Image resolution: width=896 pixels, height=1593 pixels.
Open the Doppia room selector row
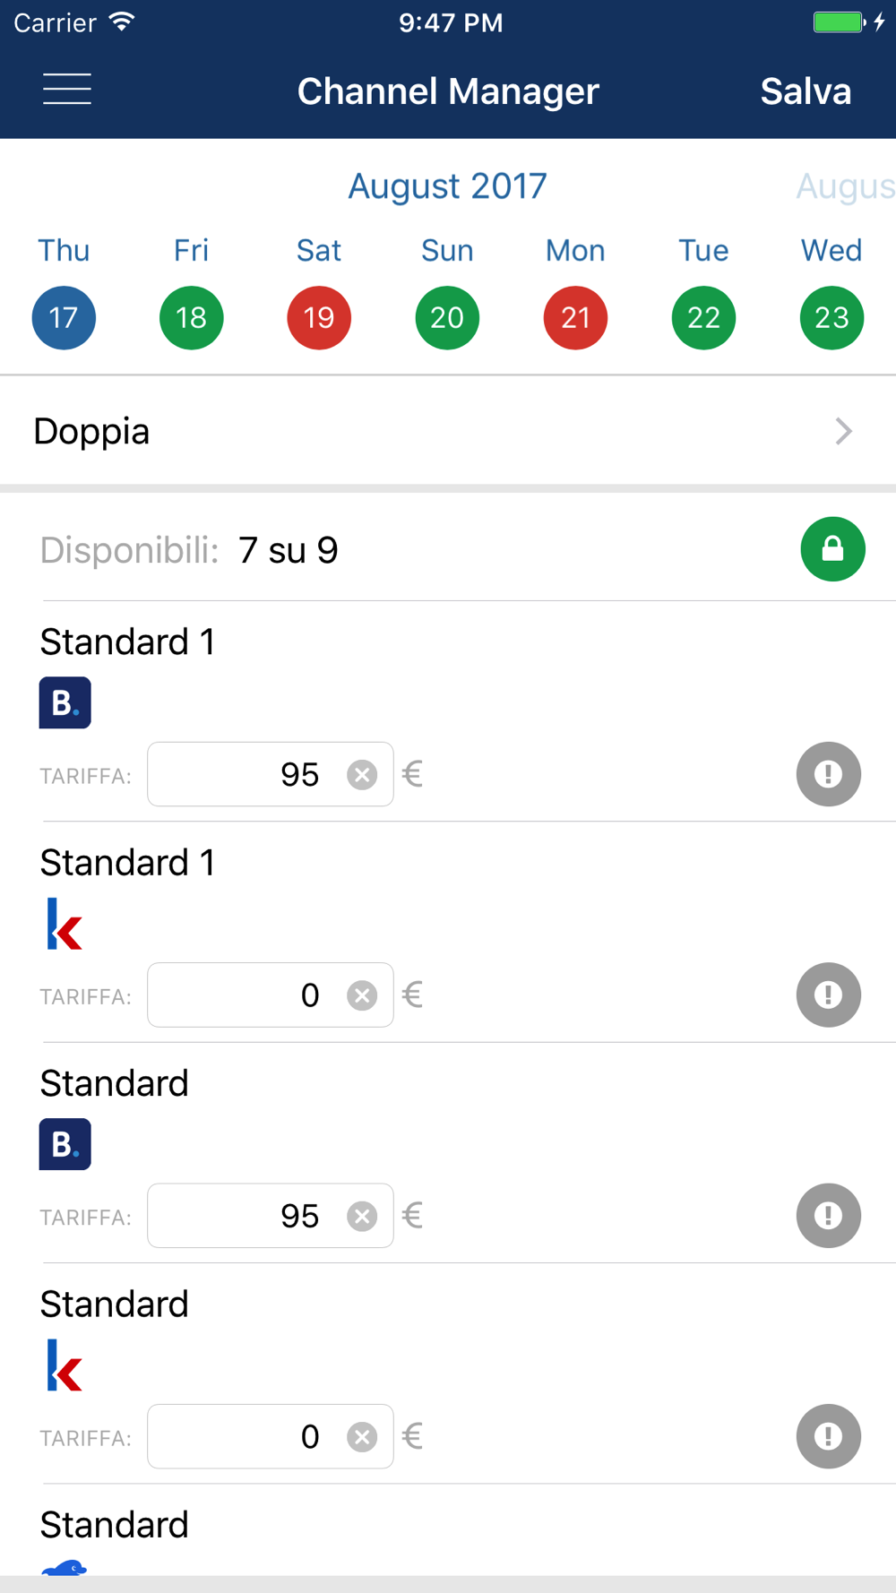(448, 431)
